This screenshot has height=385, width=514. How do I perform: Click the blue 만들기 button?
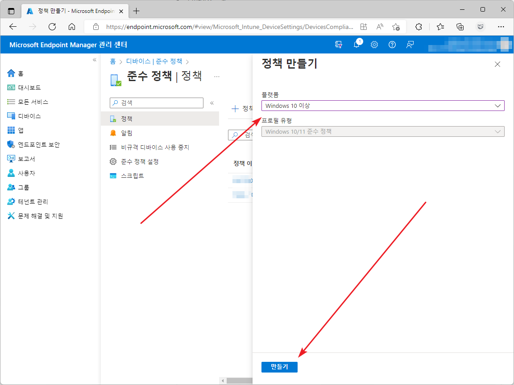[x=279, y=367]
